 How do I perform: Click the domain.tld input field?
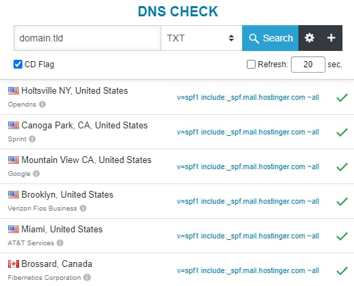(87, 38)
